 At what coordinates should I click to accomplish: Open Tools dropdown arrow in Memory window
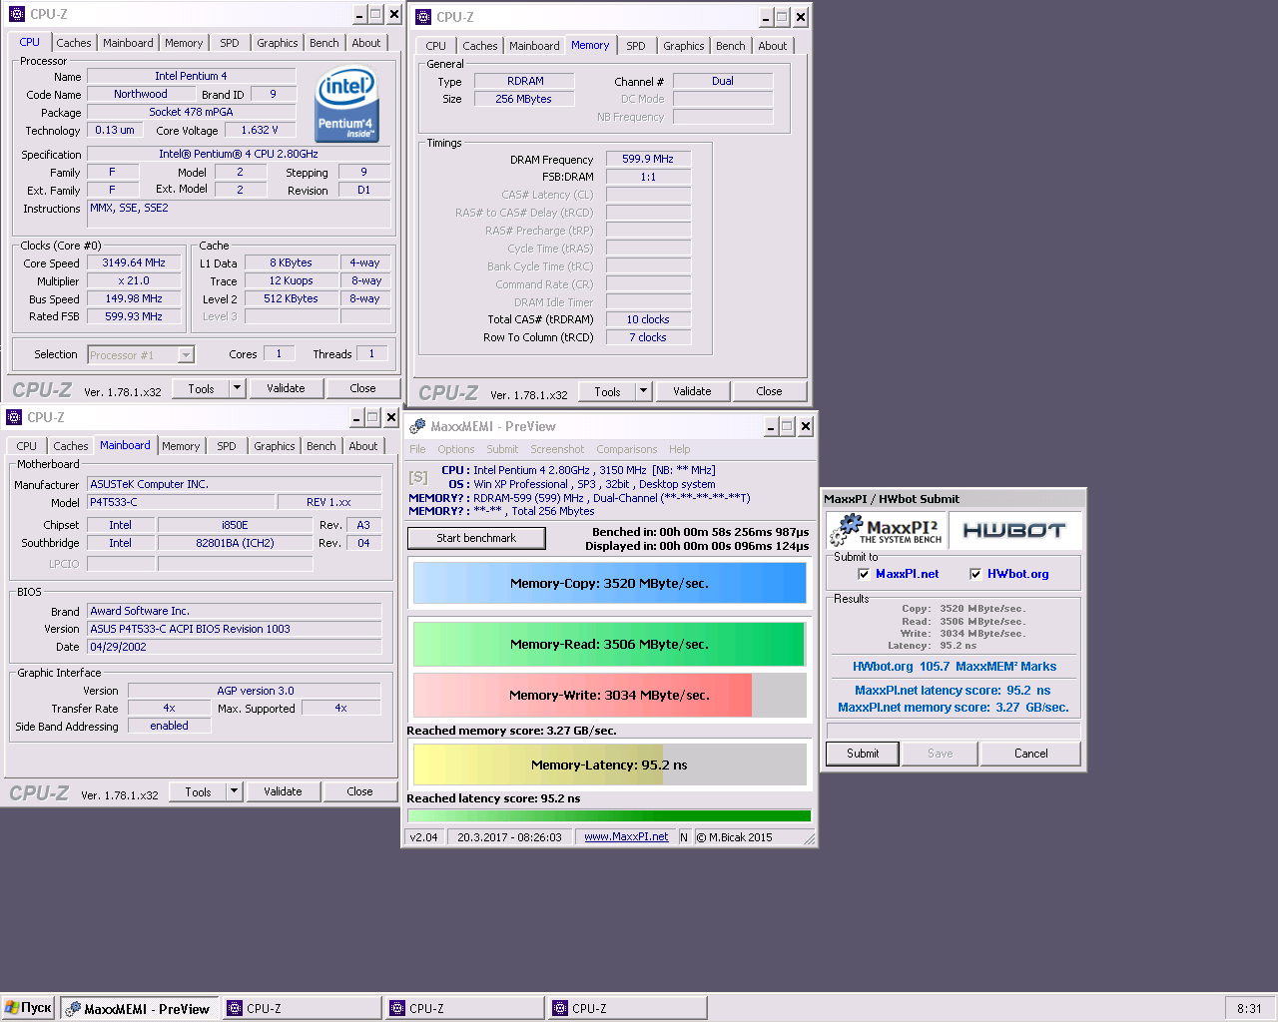tap(643, 391)
